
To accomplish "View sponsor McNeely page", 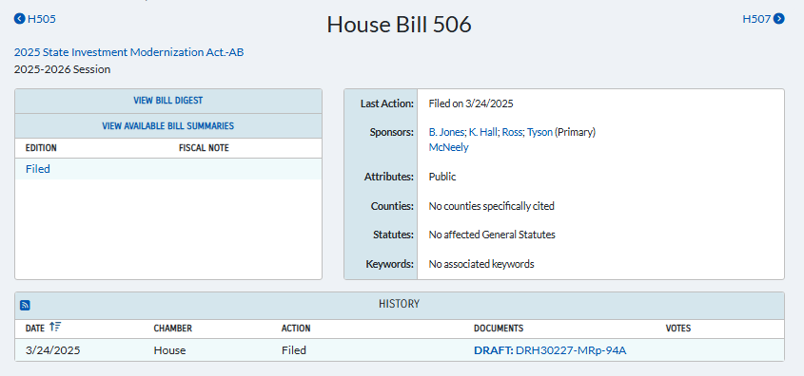I will coord(449,147).
